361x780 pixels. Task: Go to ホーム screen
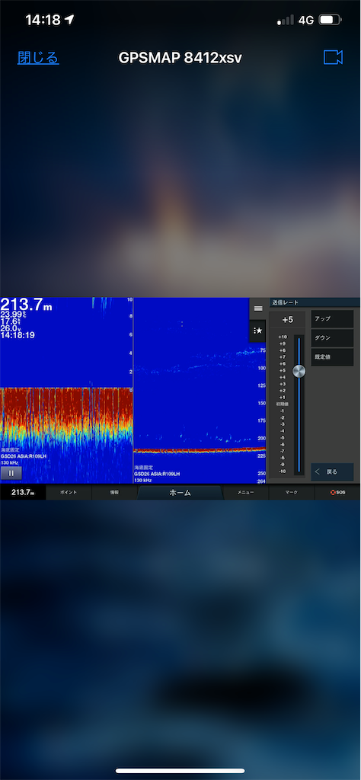tap(180, 493)
